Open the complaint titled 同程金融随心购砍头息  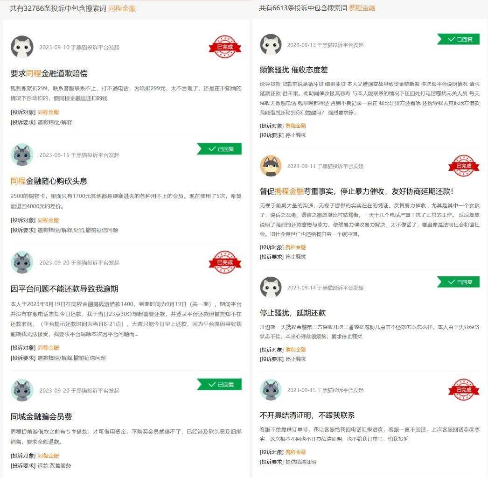point(49,181)
